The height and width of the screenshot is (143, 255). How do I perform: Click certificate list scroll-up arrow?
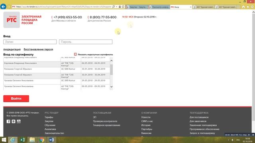pyautogui.click(x=112, y=60)
